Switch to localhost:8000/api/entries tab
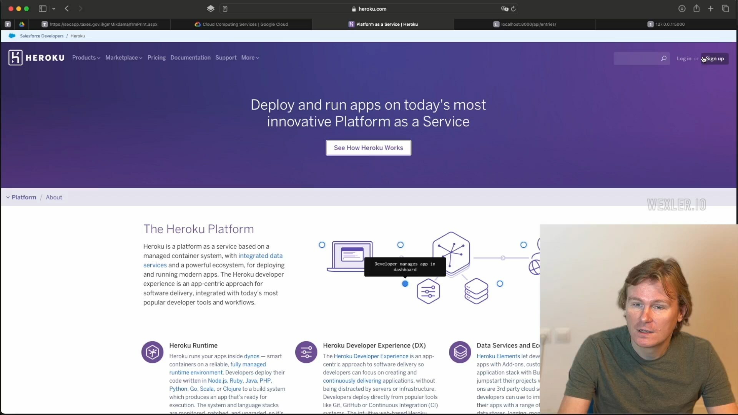This screenshot has width=738, height=415. pos(525,24)
